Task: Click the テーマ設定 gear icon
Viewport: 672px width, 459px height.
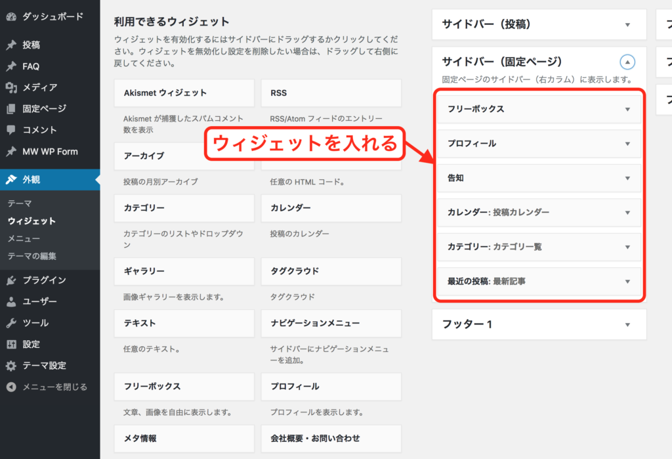Action: point(11,366)
